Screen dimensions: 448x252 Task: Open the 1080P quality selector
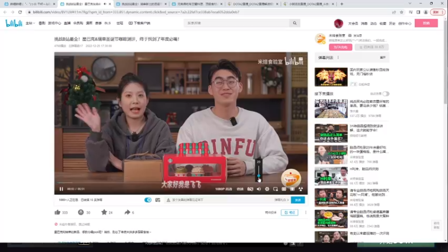pyautogui.click(x=223, y=189)
